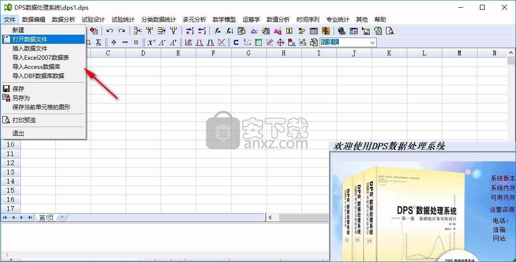Open the 运筹学 menu
This screenshot has width=516, height=262.
tap(251, 19)
